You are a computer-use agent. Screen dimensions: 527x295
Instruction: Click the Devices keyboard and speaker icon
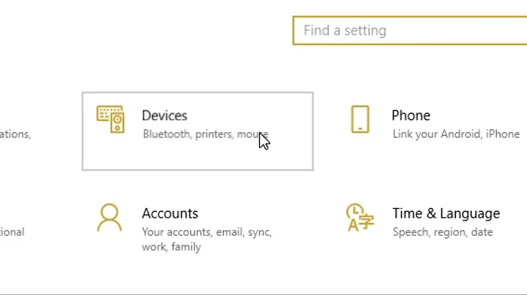[x=111, y=119]
